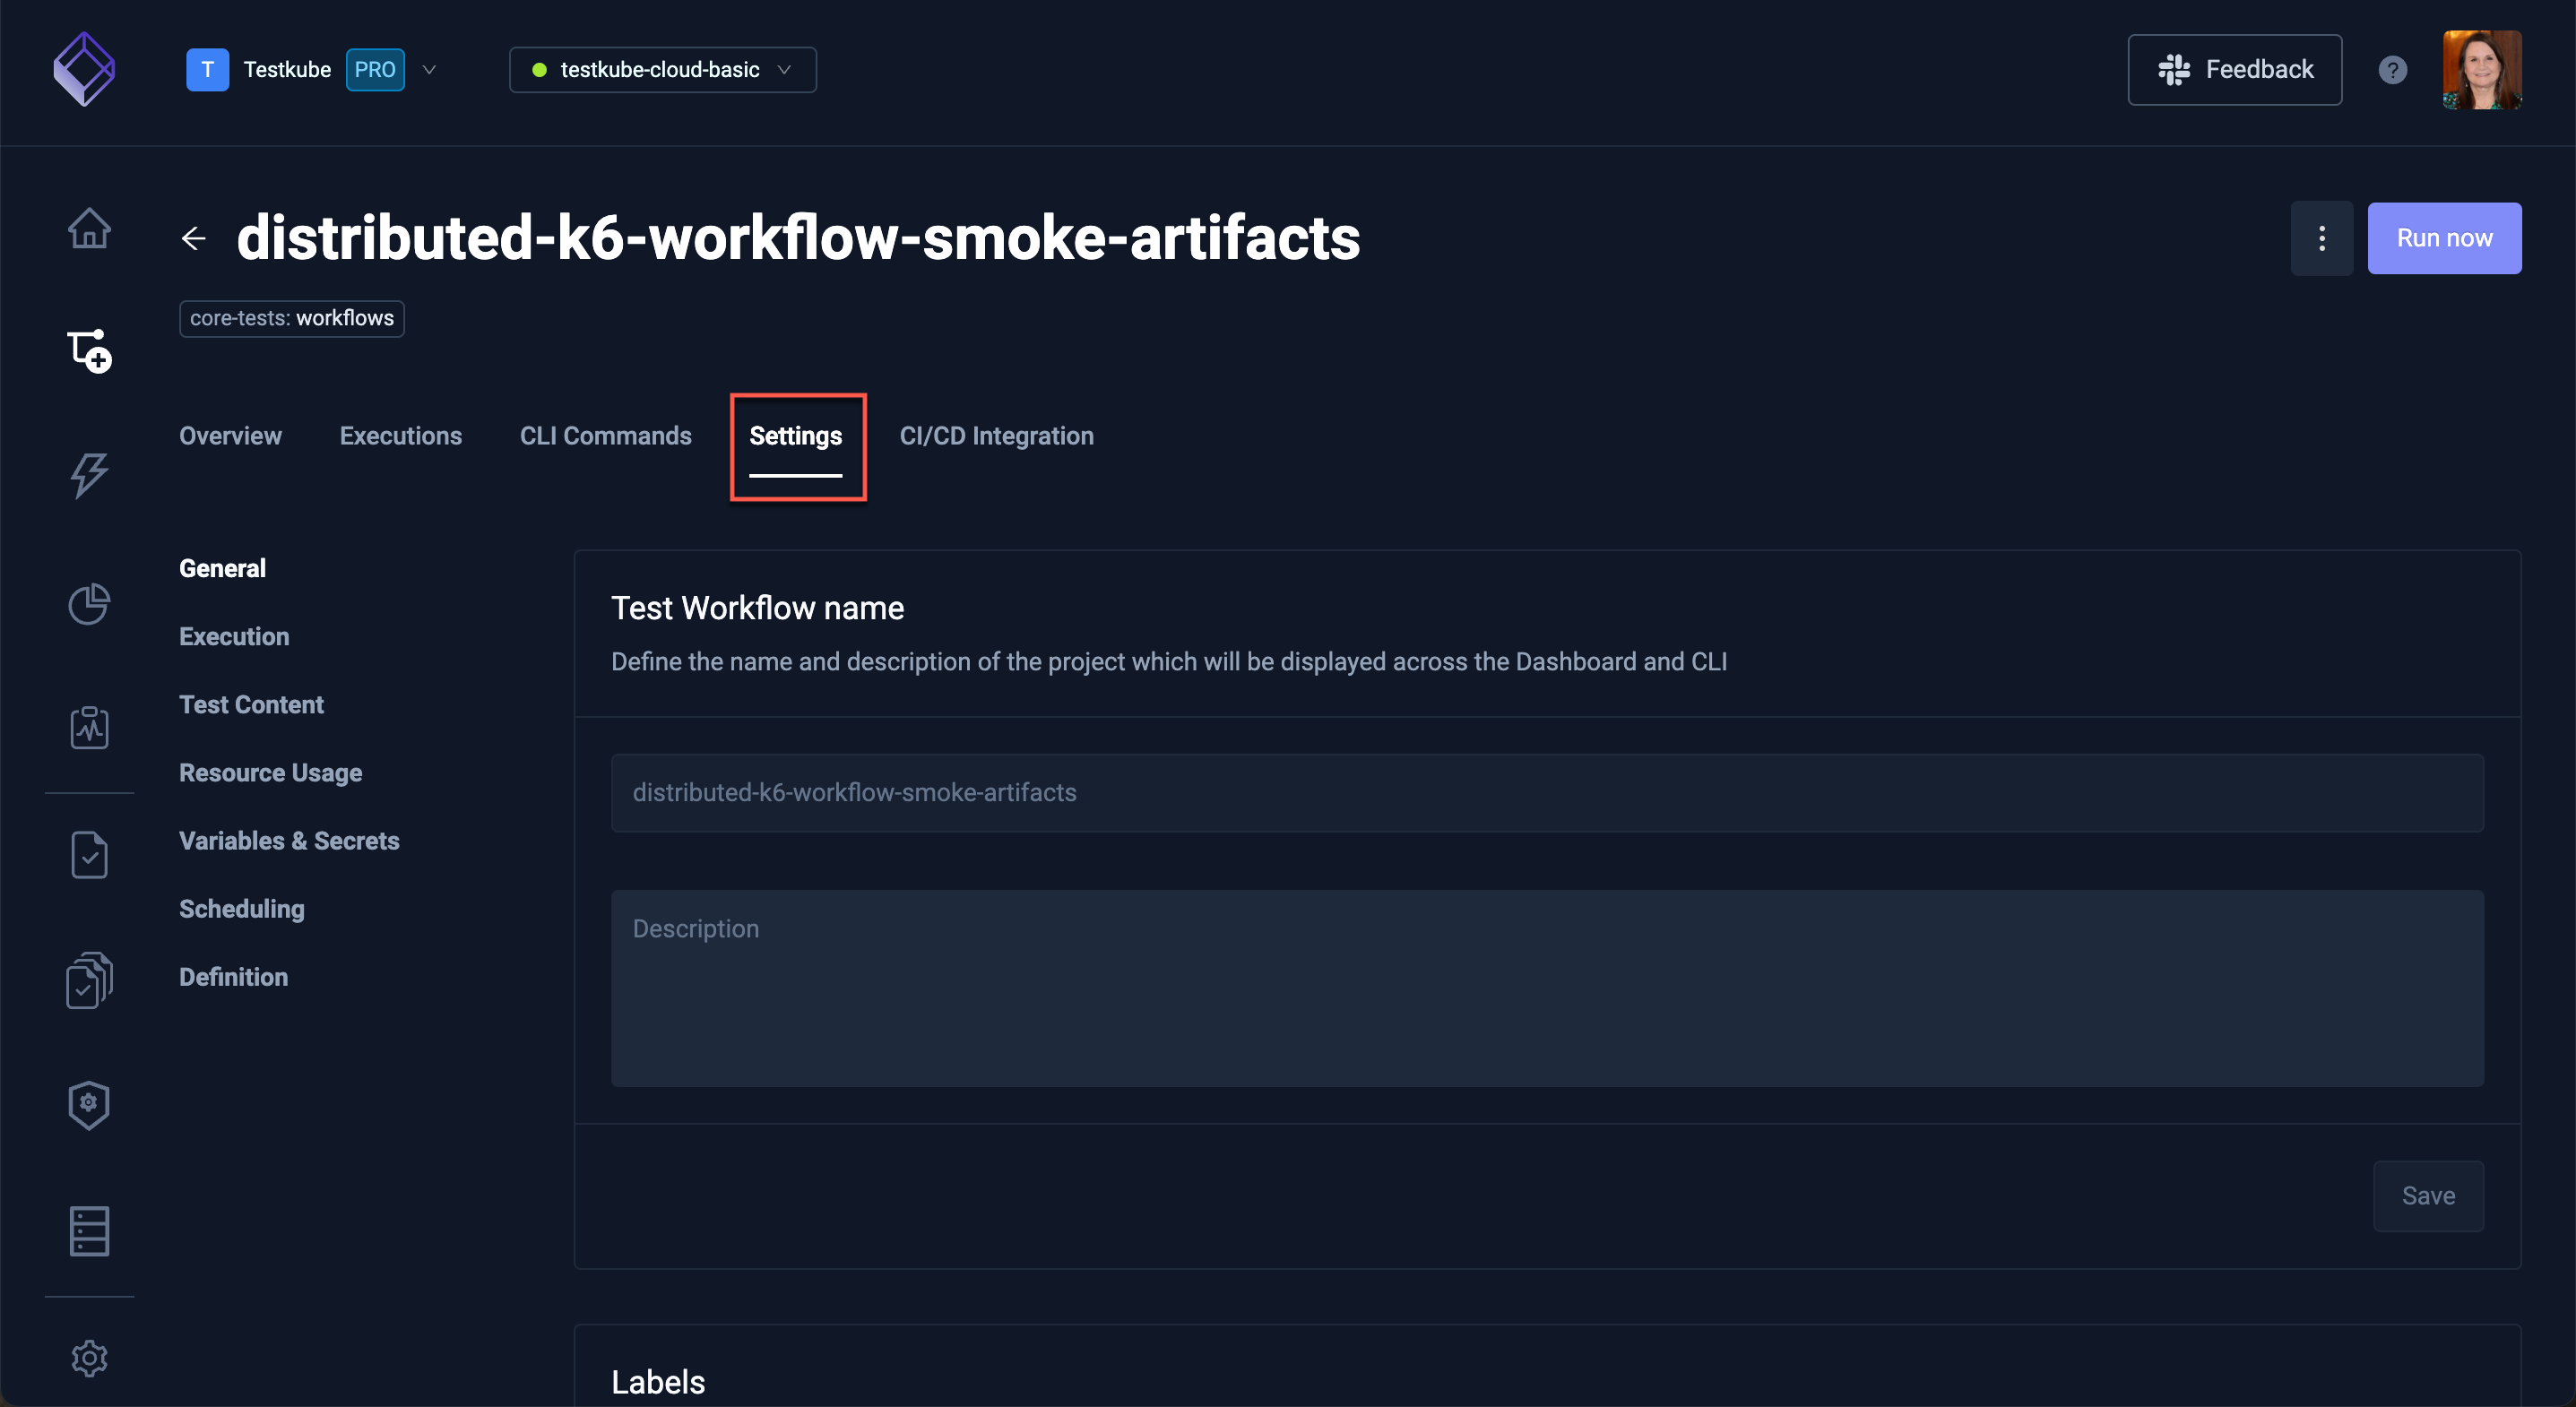This screenshot has height=1407, width=2576.
Task: Switch to the CI/CD Integration tab
Action: click(996, 435)
